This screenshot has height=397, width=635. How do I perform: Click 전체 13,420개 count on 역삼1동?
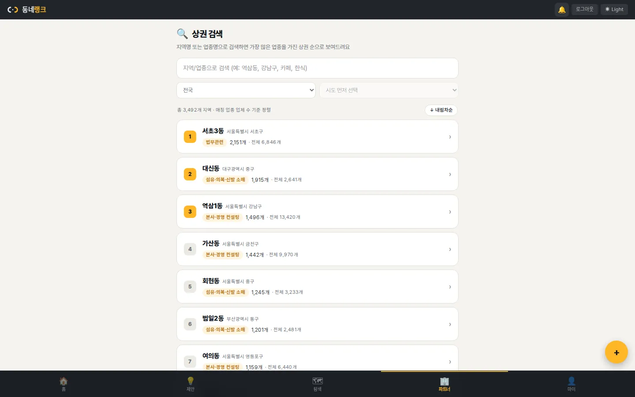(285, 217)
